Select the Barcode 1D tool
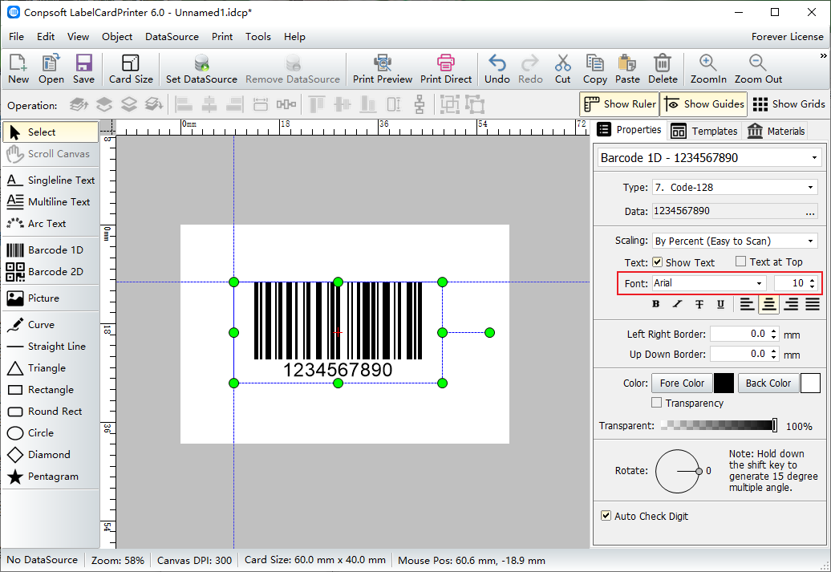This screenshot has height=572, width=831. tap(51, 249)
